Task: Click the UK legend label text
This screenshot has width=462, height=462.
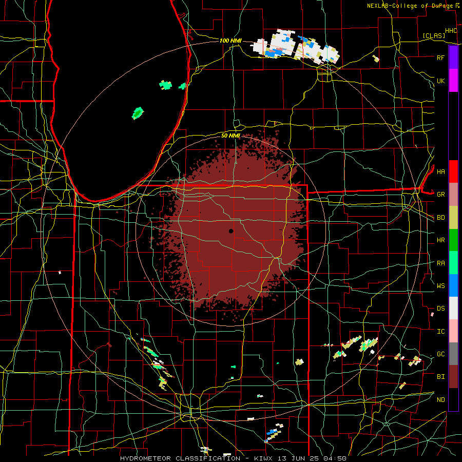Action: click(x=440, y=81)
